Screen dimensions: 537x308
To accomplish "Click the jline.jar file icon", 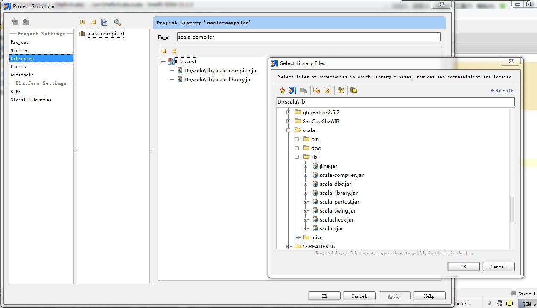I will [315, 166].
